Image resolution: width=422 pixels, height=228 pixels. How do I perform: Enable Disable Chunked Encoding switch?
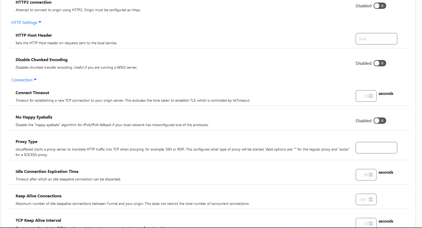click(x=380, y=63)
